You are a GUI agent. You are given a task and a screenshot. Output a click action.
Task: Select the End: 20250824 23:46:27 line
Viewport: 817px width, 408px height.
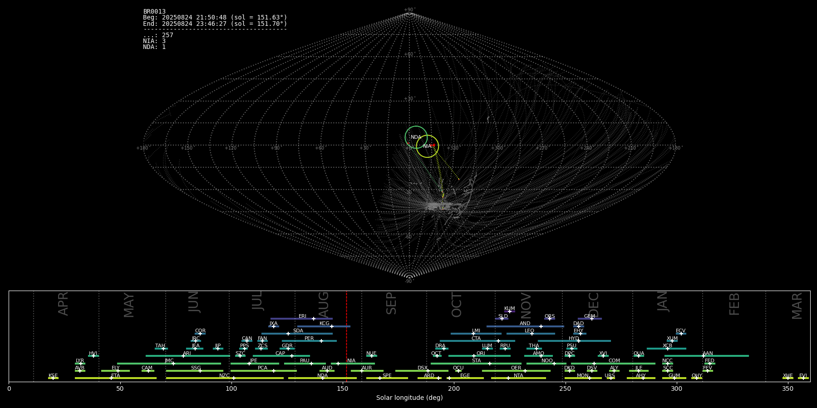tap(215, 24)
